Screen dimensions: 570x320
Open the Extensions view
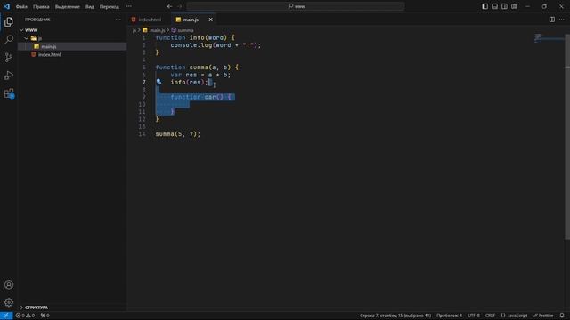tap(9, 93)
